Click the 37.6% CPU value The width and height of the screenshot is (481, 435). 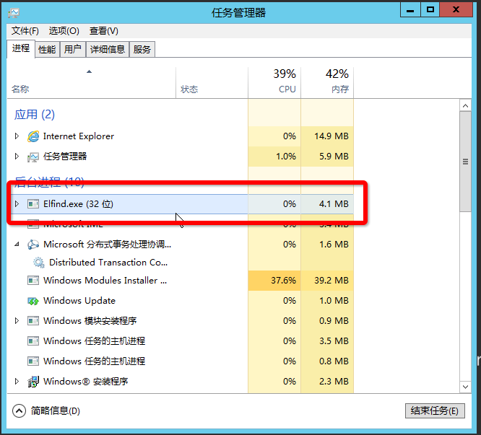coord(283,281)
